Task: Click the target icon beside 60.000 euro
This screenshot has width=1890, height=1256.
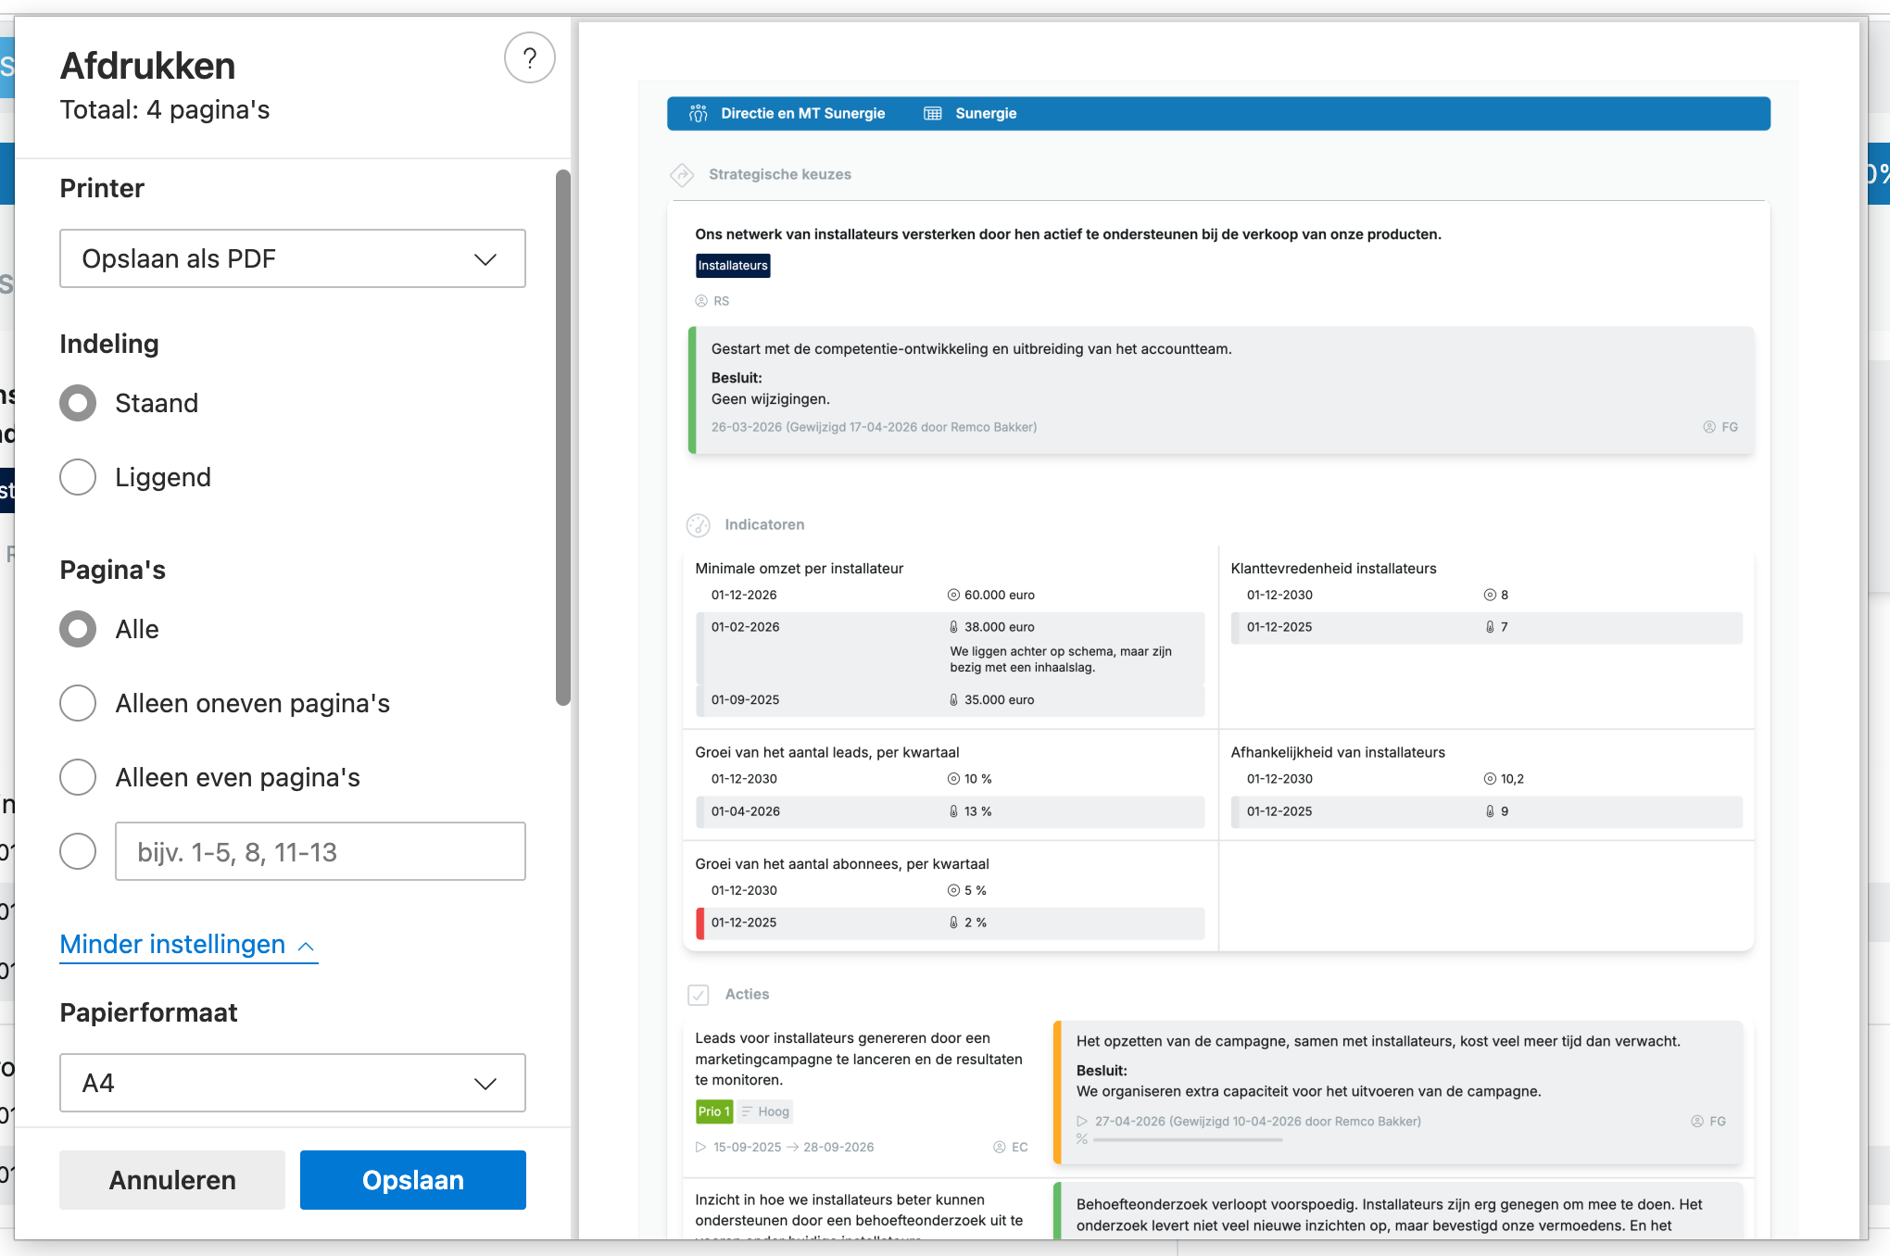Action: click(953, 595)
